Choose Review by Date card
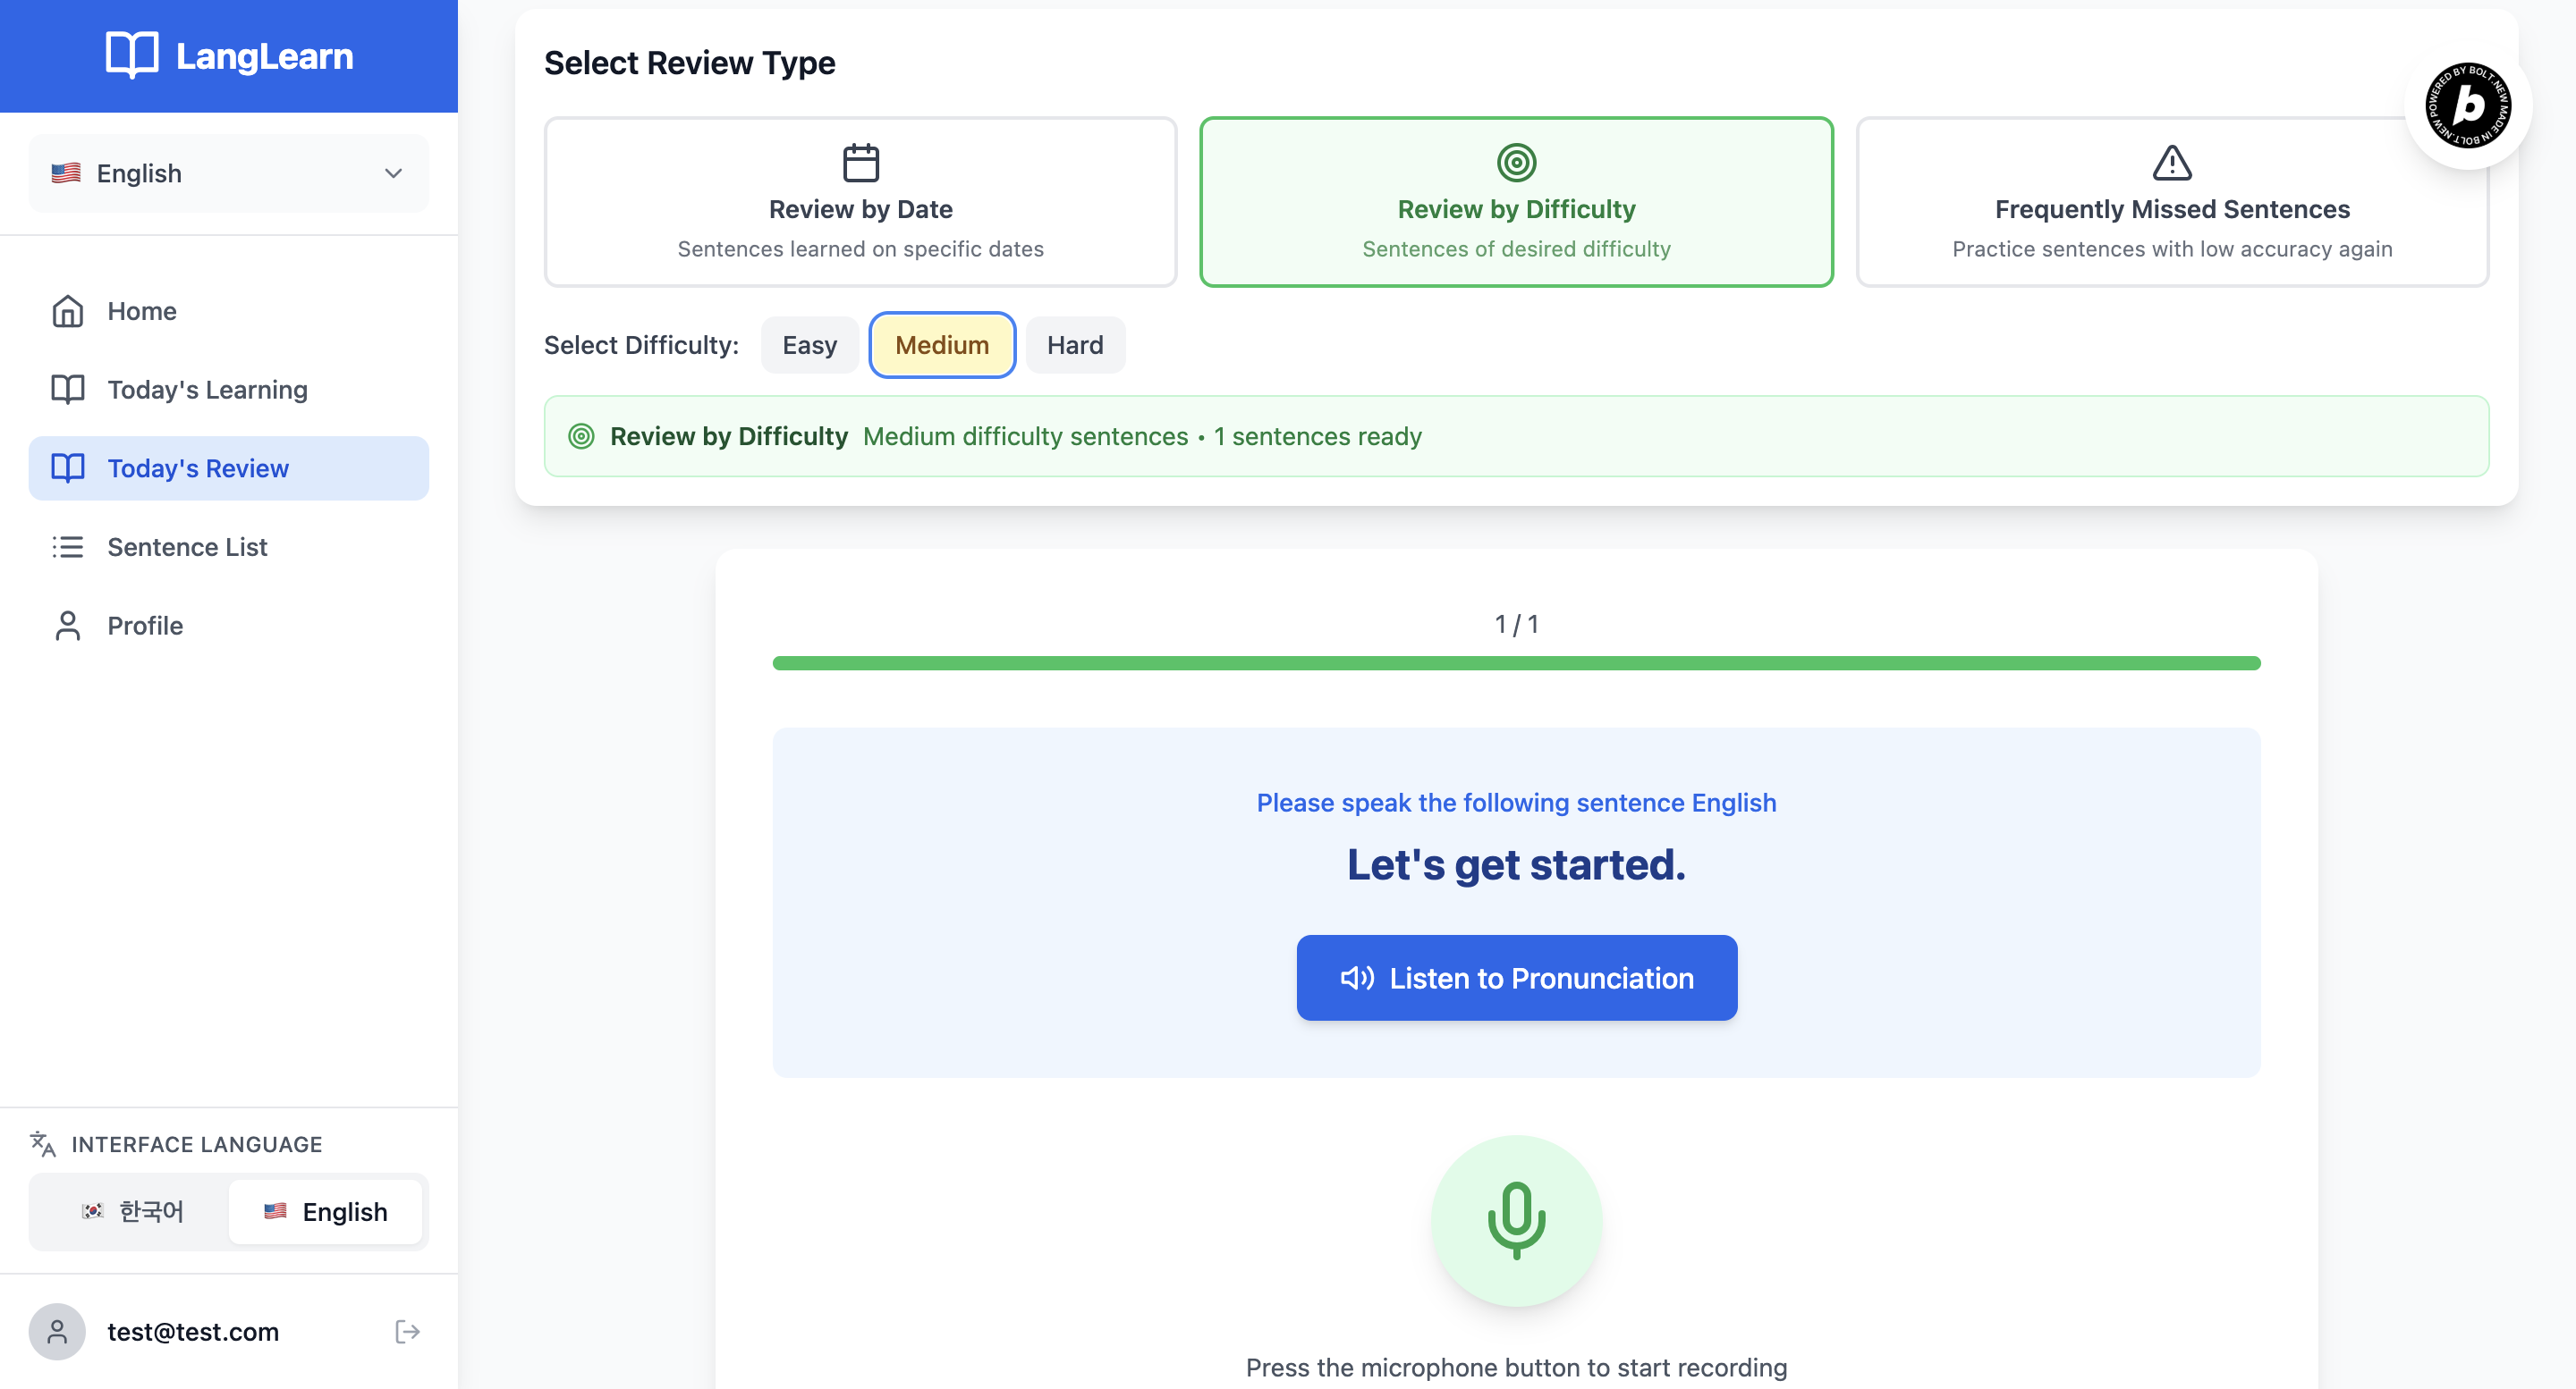The width and height of the screenshot is (2576, 1389). 860,202
